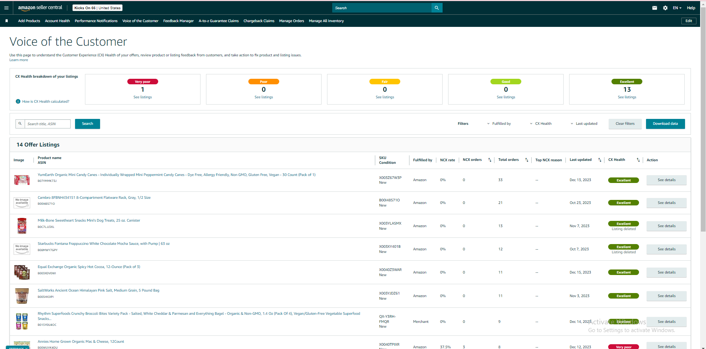
Task: Open Rhythm Superfoods product thumbnail
Action: (x=22, y=321)
